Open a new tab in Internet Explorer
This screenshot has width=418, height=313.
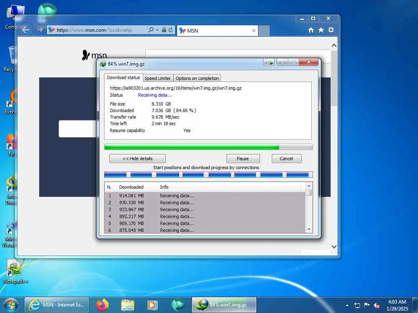pyautogui.click(x=264, y=31)
